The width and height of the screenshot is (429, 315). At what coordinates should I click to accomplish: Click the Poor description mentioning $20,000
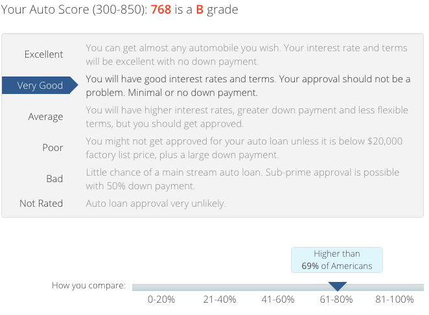pyautogui.click(x=244, y=148)
